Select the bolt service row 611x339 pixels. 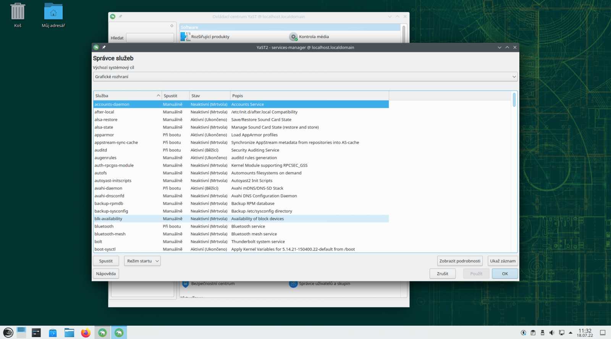pos(241,241)
